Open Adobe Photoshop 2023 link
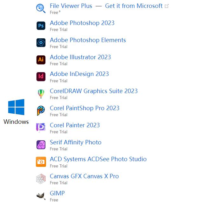This screenshot has height=202, width=207. [82, 23]
